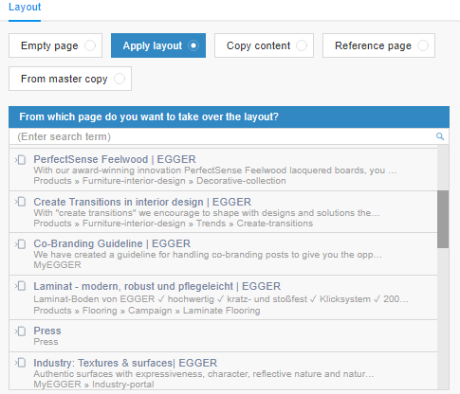This screenshot has height=394, width=460.
Task: Select the From master copy option
Action: click(70, 79)
